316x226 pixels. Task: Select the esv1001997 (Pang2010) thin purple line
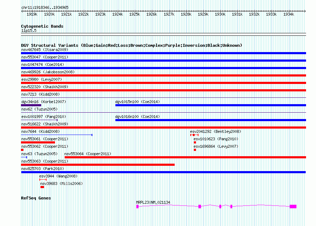[x=39, y=120]
